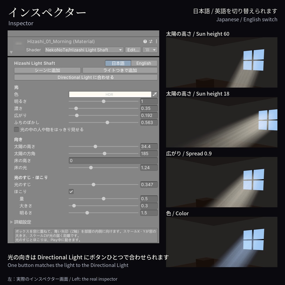The height and width of the screenshot is (285, 285).
Task: Enable 光の中の人や物をはっきり見せる checkbox
Action: [16, 129]
